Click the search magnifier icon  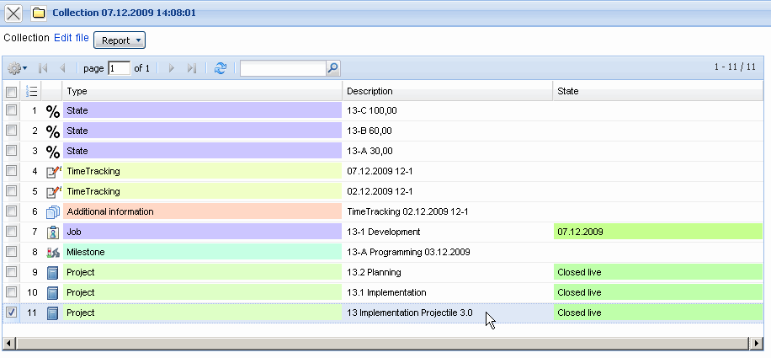[332, 68]
